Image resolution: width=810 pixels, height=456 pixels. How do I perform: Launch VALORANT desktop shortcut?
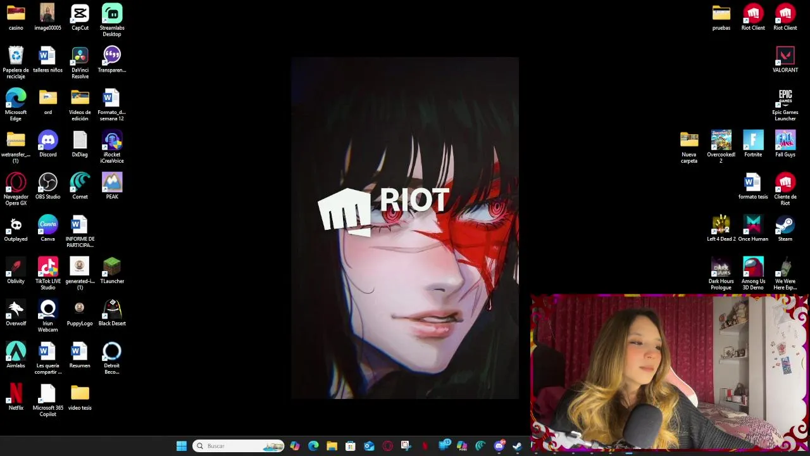tap(785, 60)
